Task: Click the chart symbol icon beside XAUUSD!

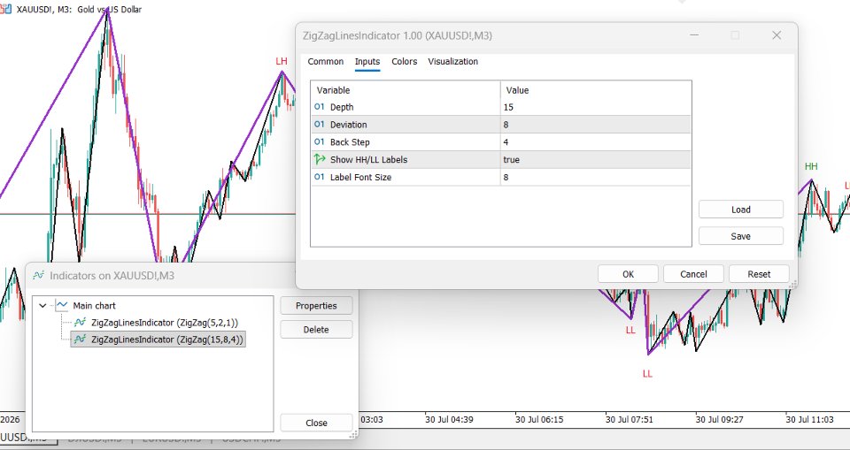Action: (x=6, y=9)
